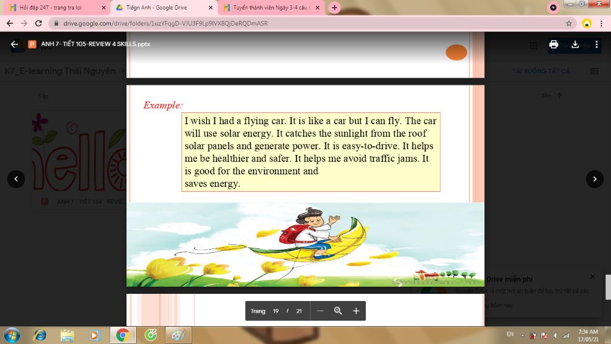Image resolution: width=611 pixels, height=344 pixels.
Task: Open Windows Start menu
Action: point(12,336)
